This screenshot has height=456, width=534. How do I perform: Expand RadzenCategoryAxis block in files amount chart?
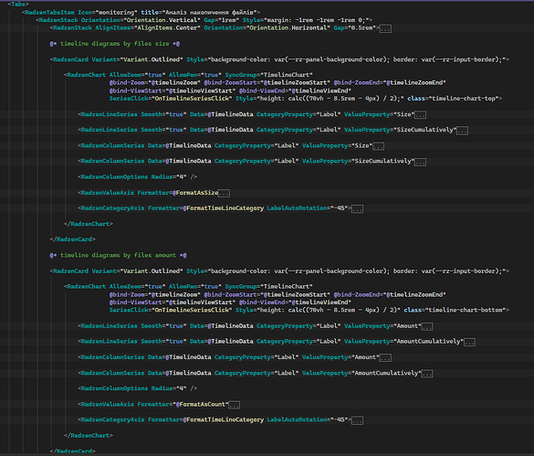[357, 420]
